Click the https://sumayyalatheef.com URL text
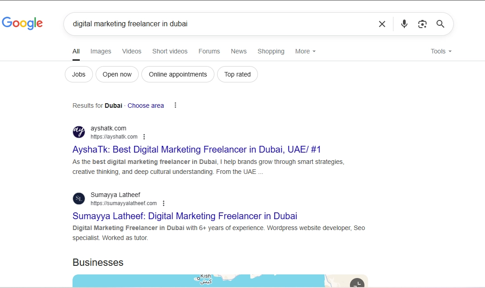The height and width of the screenshot is (288, 485). point(124,203)
